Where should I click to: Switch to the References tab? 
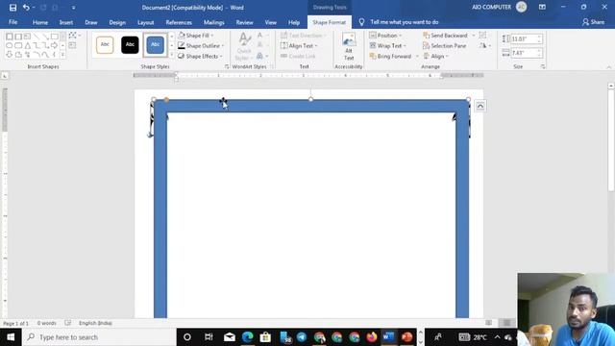179,22
